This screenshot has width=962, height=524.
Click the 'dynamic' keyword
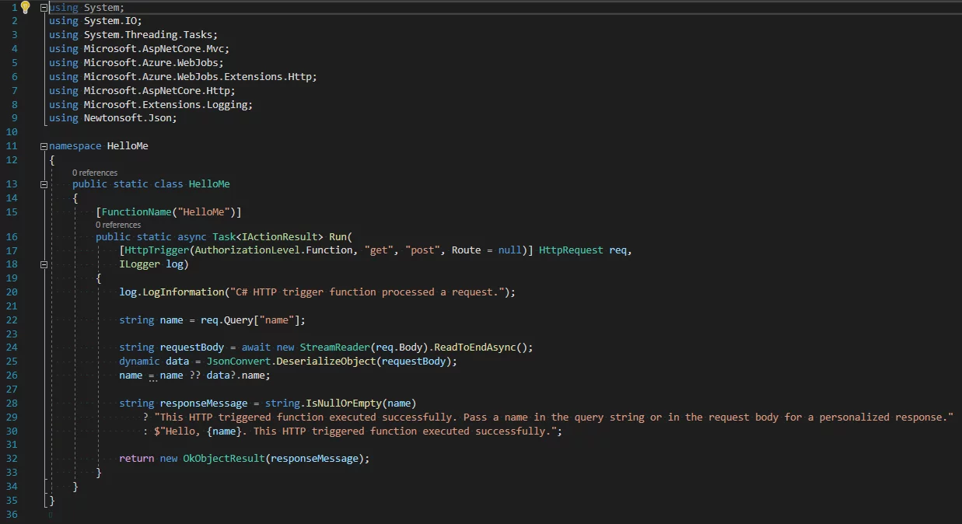coord(139,362)
